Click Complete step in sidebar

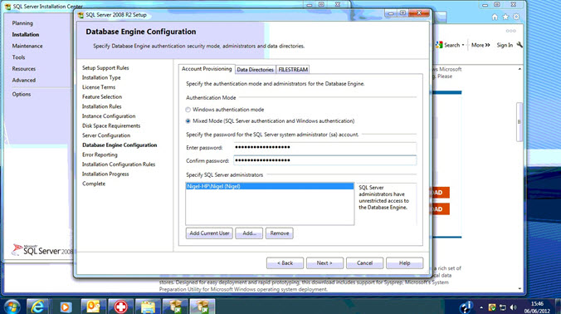point(94,184)
